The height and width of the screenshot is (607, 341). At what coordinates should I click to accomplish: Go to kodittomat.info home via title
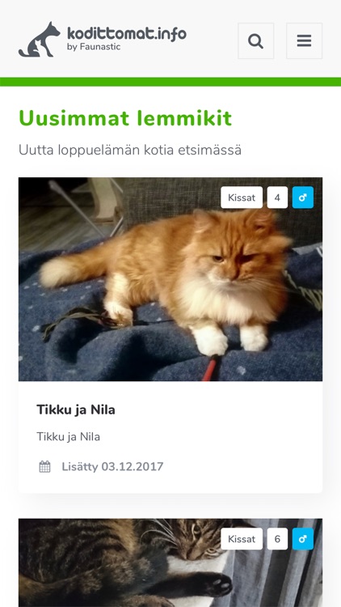tap(127, 34)
